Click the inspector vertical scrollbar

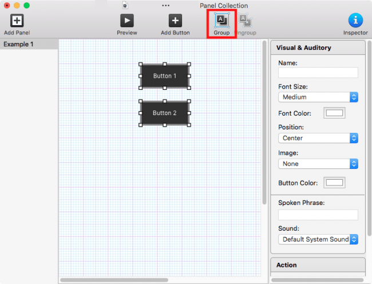[x=369, y=139]
